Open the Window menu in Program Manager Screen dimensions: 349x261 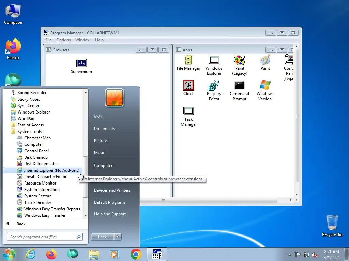(x=82, y=40)
